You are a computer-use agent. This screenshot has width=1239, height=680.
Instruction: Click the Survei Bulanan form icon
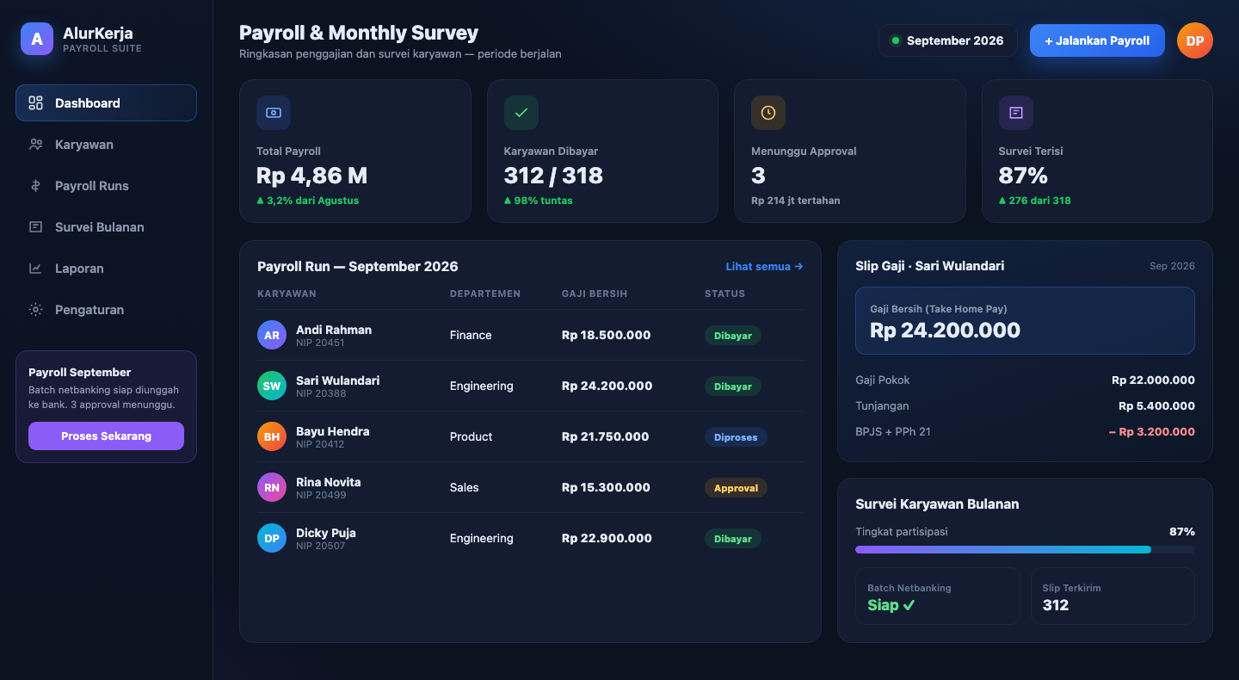click(x=35, y=227)
